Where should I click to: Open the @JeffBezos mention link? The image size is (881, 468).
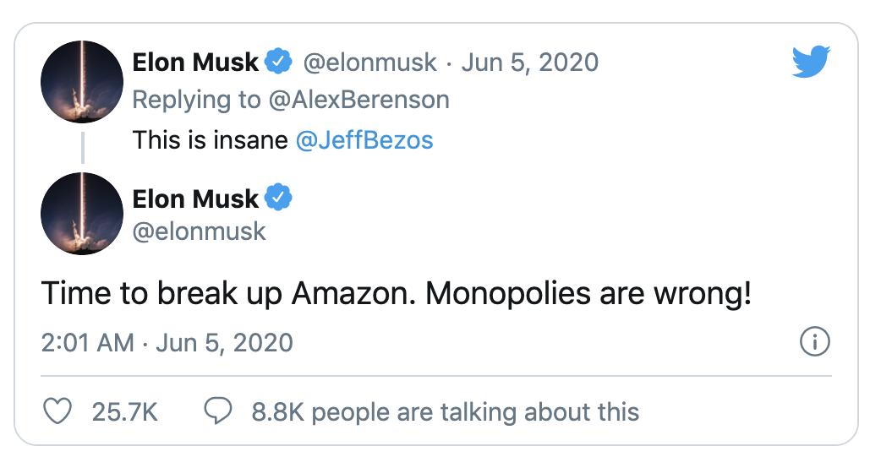pyautogui.click(x=364, y=139)
